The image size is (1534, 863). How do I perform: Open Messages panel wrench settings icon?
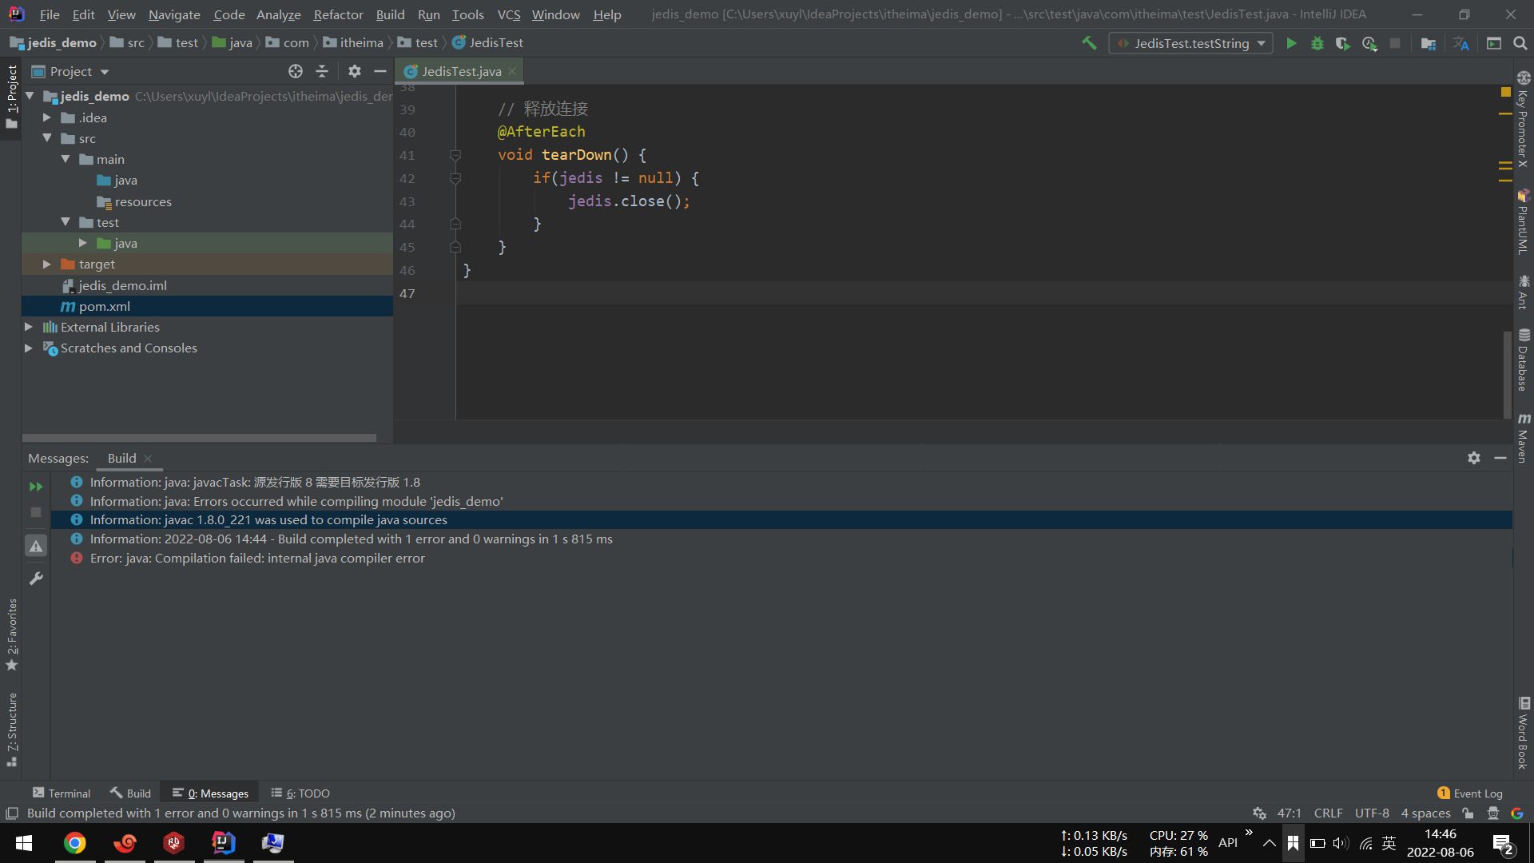[x=36, y=579]
